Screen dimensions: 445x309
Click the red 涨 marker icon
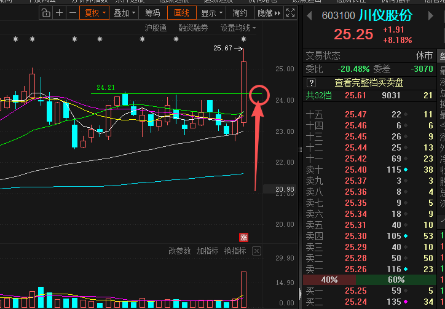(x=243, y=237)
